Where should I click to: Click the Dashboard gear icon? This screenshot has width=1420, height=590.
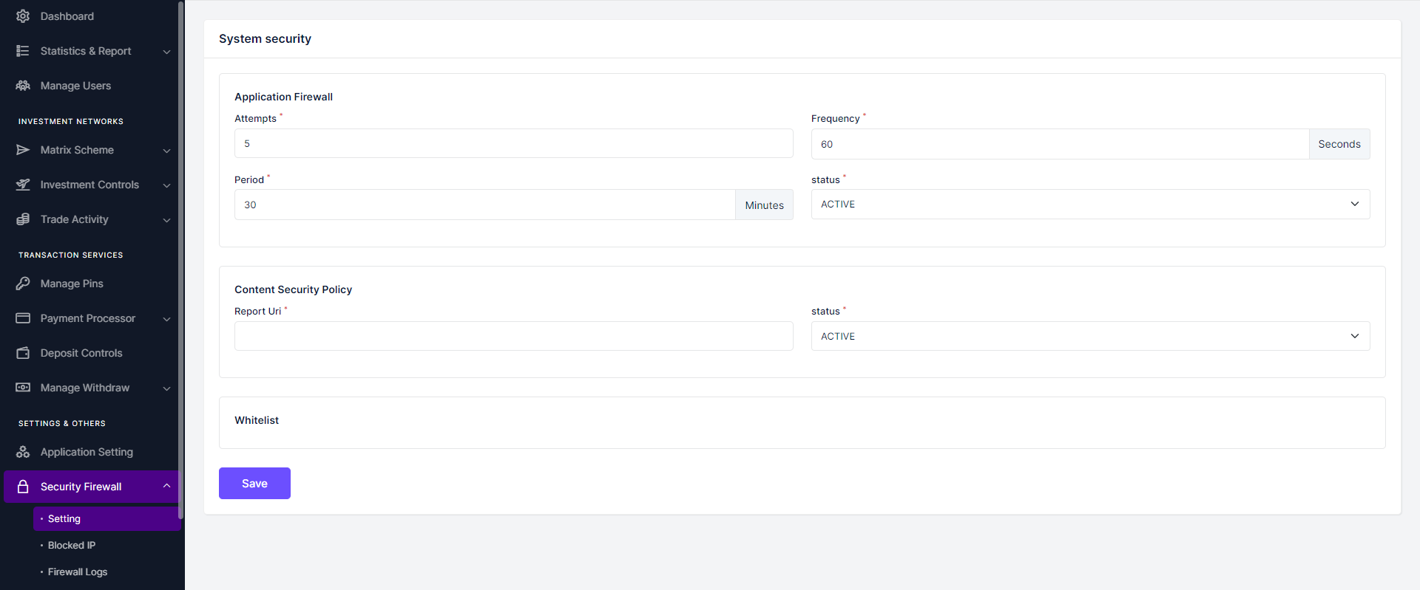tap(23, 16)
